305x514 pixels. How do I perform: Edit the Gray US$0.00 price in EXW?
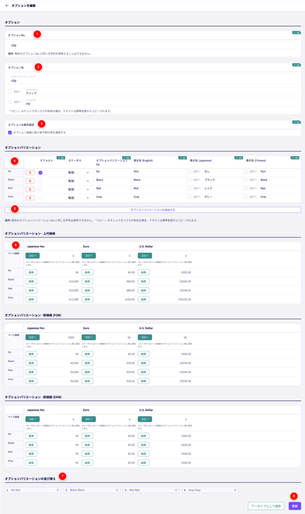(x=144, y=463)
